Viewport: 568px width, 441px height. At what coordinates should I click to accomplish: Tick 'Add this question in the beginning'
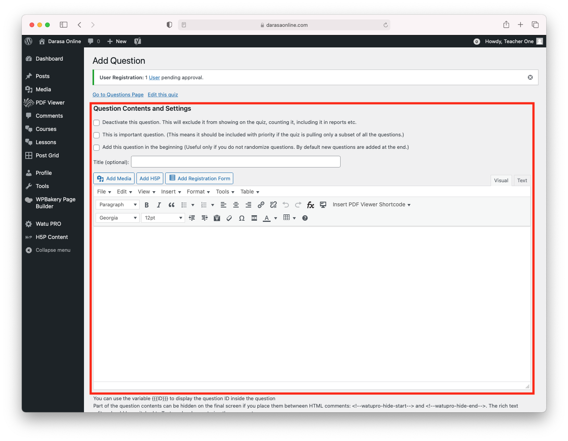point(96,148)
